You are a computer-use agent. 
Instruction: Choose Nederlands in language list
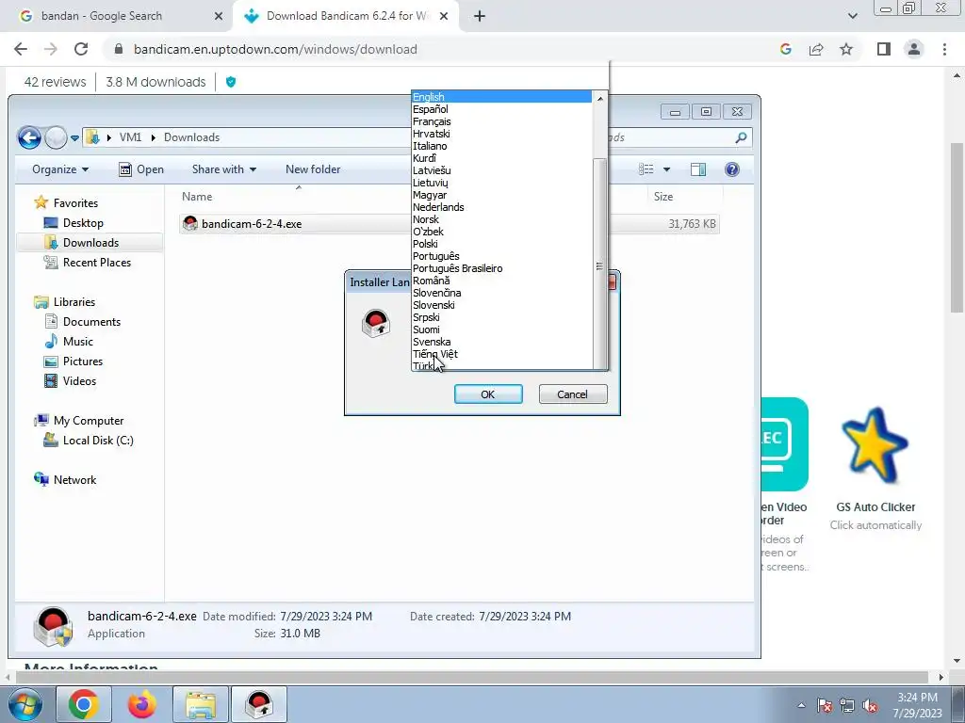[x=501, y=207]
